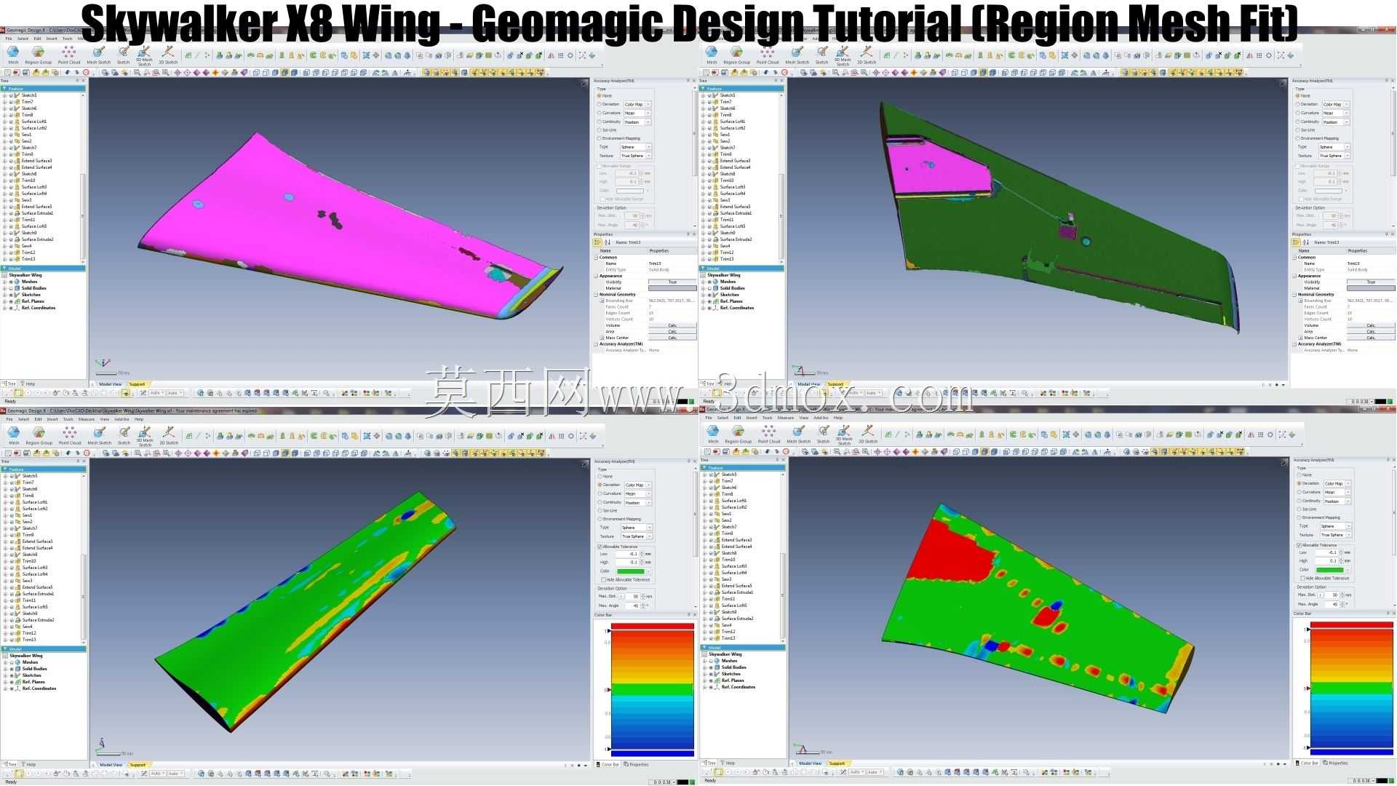
Task: Edit High tolerance value in bottom-left window
Action: [627, 563]
